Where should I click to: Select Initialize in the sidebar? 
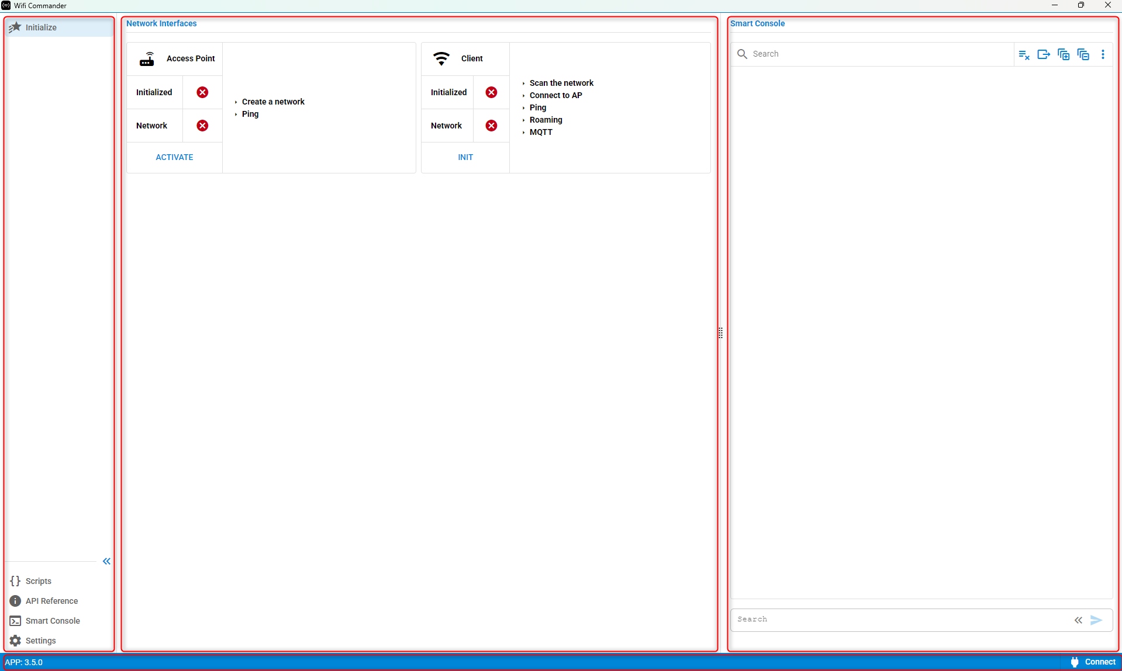(59, 27)
